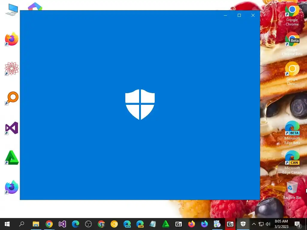The image size is (307, 230).
Task: Open OBS Studio from the taskbar
Action: 88,224
